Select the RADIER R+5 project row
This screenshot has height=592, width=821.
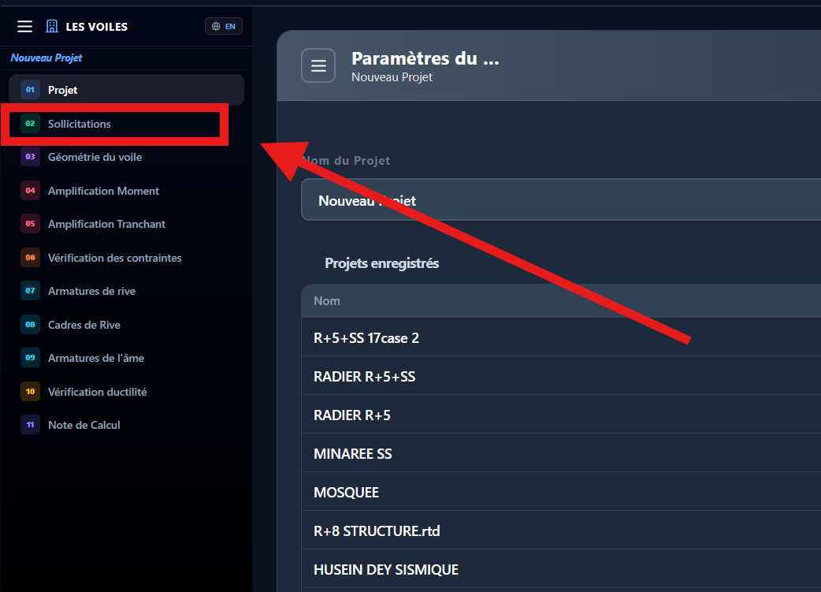352,415
